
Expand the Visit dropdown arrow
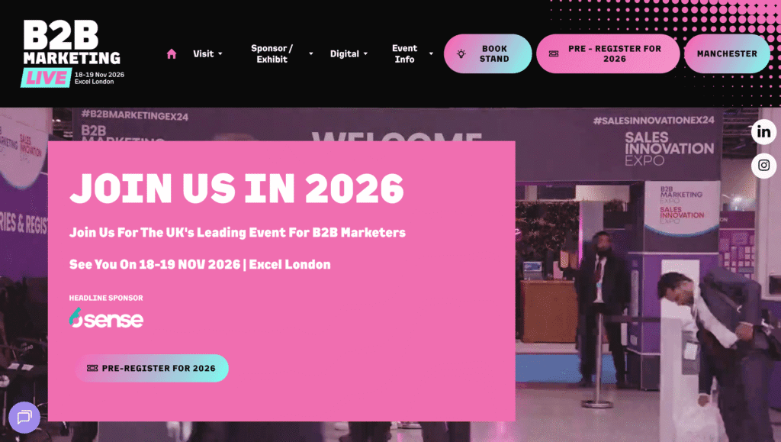(x=220, y=53)
